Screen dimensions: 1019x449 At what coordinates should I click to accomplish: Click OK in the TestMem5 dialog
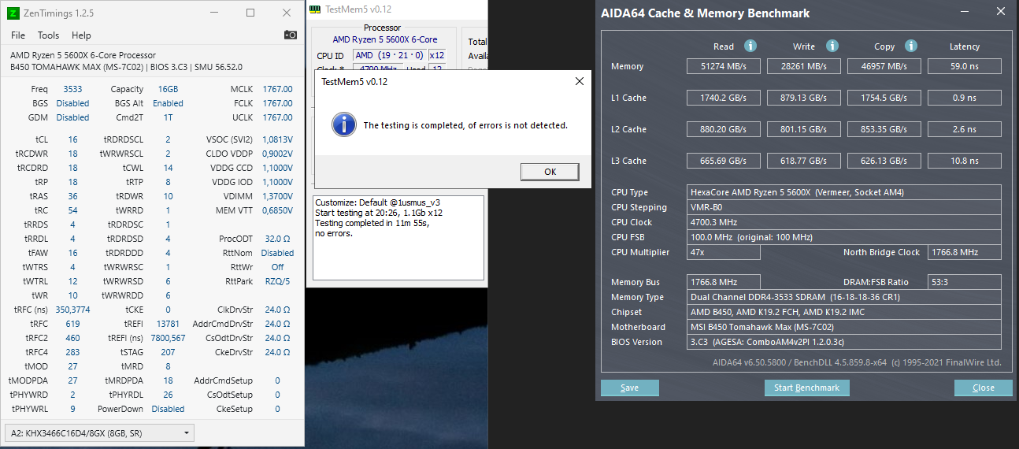pyautogui.click(x=550, y=172)
